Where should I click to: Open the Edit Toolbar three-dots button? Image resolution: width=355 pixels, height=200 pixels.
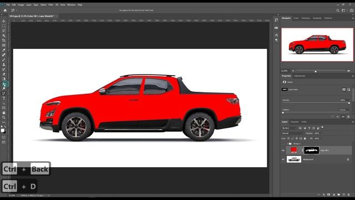[x=4, y=122]
